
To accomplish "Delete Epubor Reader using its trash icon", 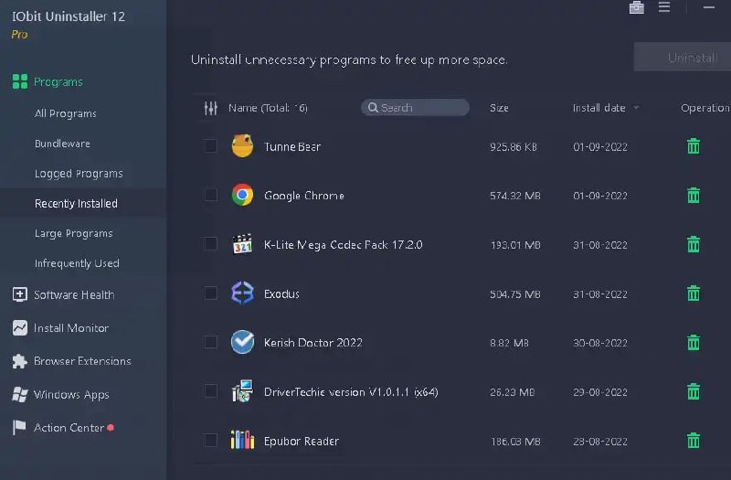I will point(694,441).
